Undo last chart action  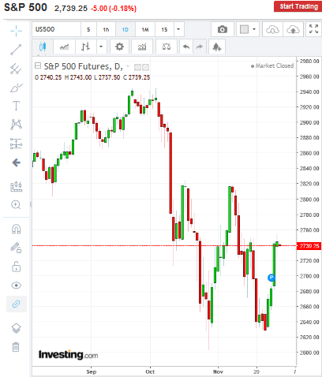click(x=186, y=47)
